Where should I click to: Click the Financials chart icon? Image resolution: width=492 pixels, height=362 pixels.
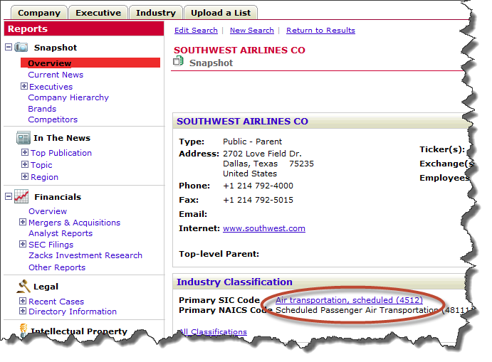(x=21, y=196)
